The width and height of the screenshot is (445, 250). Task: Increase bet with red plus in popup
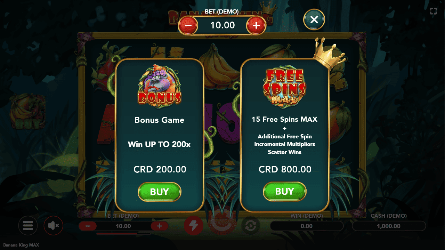click(256, 25)
